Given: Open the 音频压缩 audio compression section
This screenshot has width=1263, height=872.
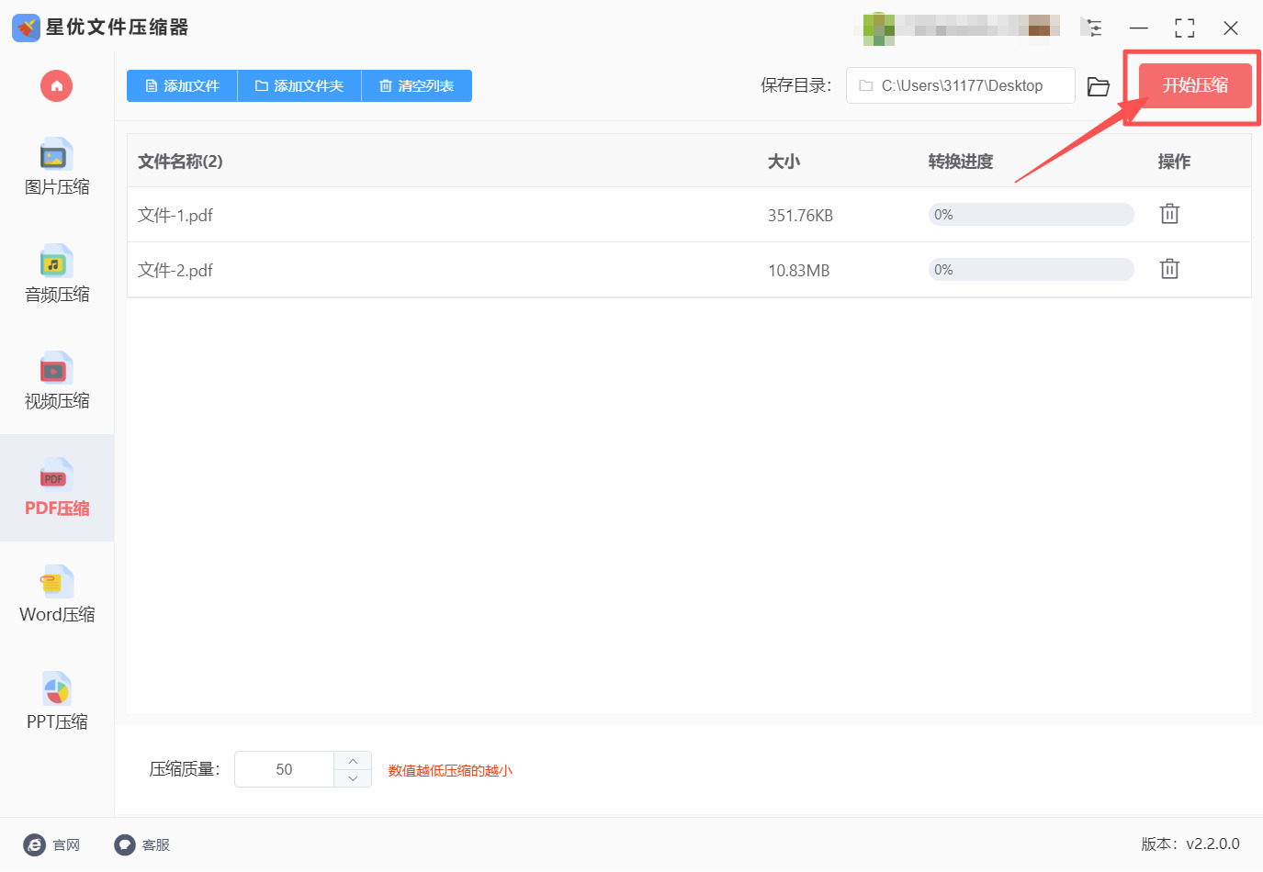Looking at the screenshot, I should [x=57, y=274].
